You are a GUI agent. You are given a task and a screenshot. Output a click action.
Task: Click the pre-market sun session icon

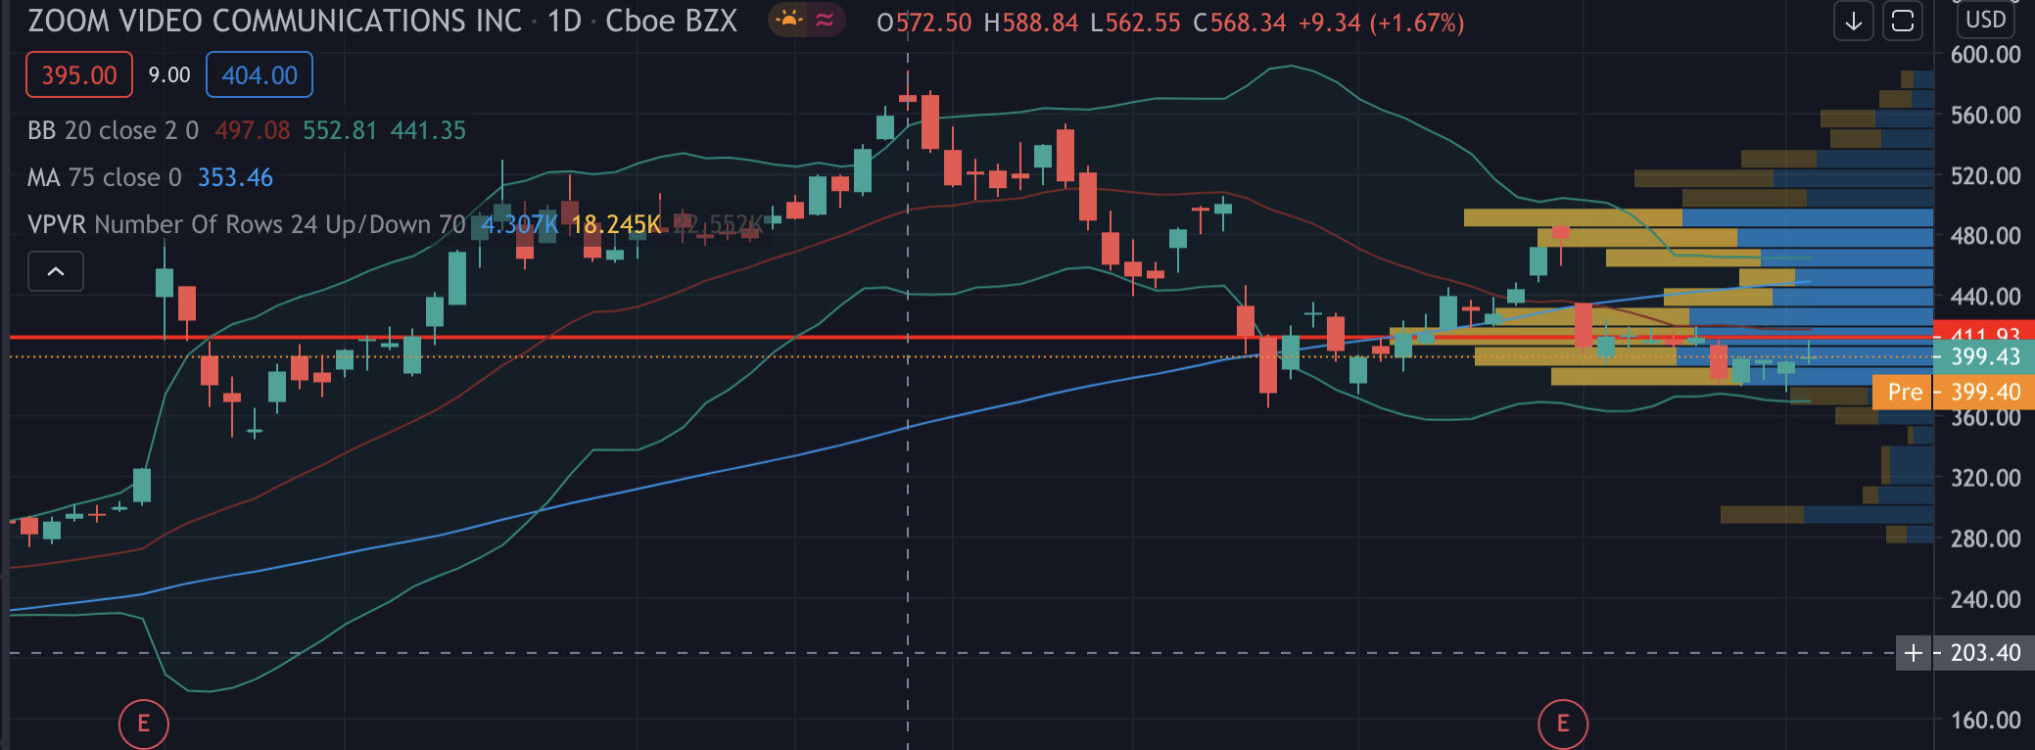[x=788, y=20]
